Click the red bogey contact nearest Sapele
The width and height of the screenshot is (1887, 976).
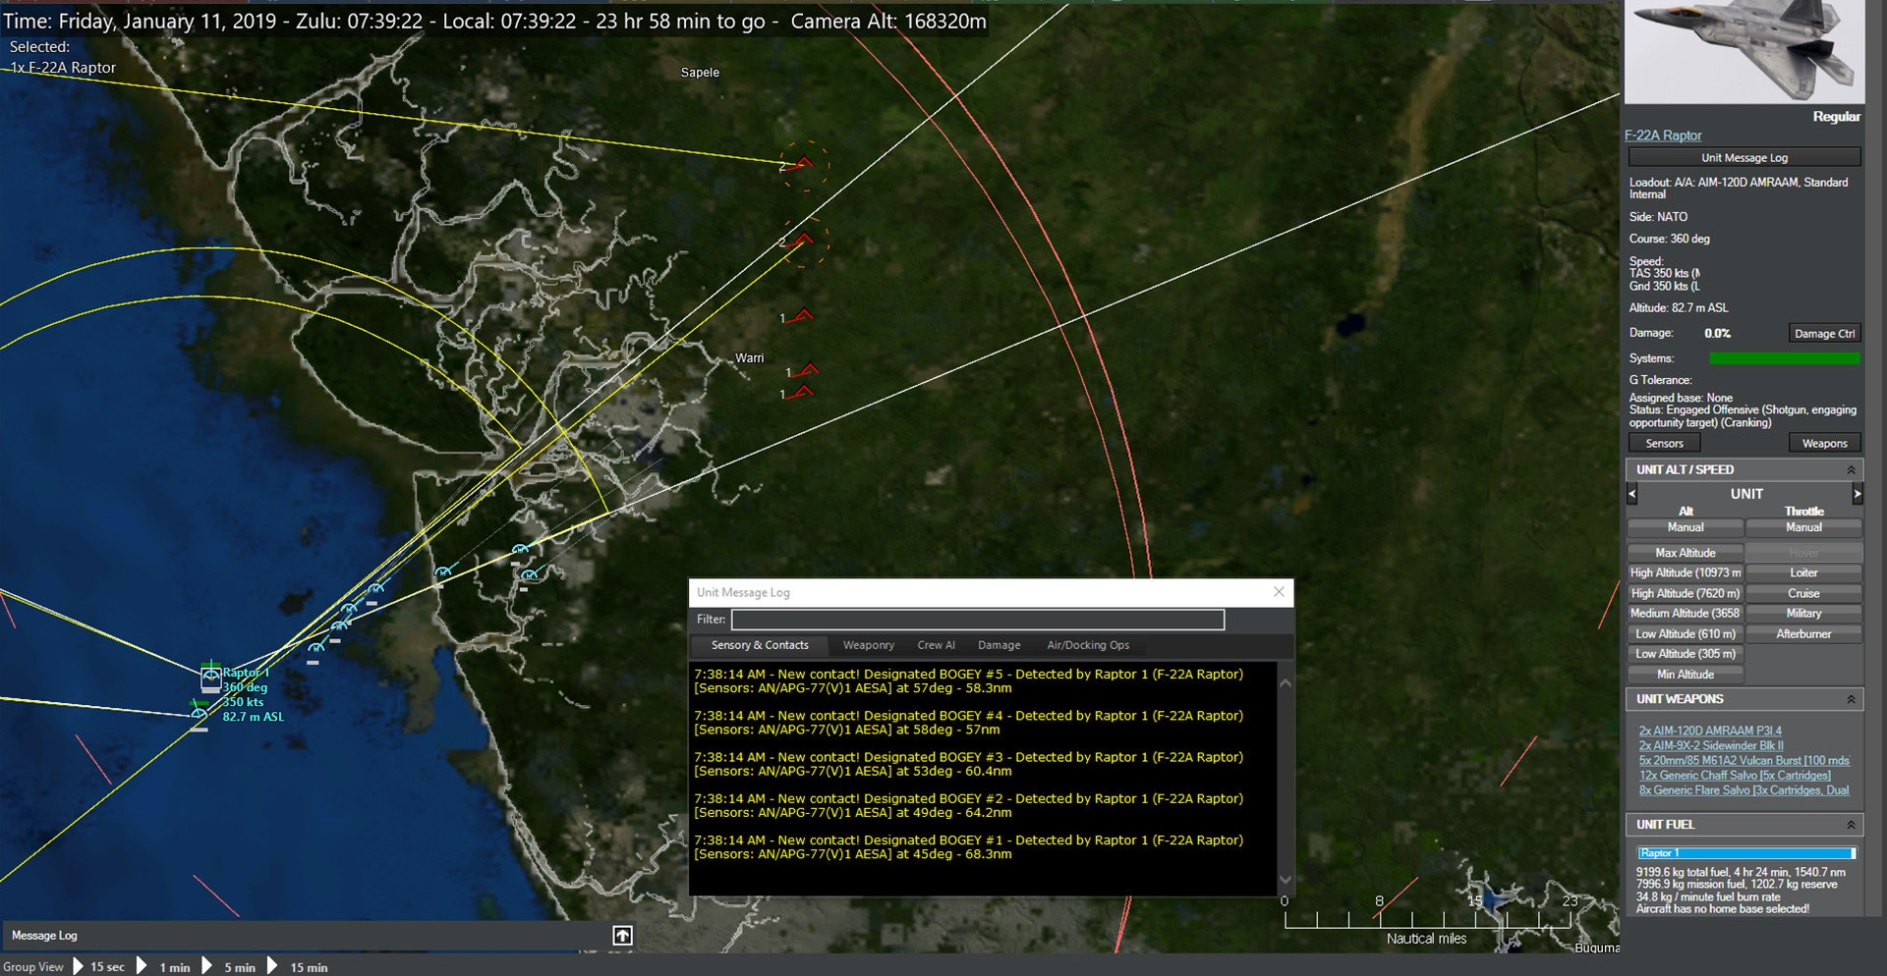click(804, 164)
